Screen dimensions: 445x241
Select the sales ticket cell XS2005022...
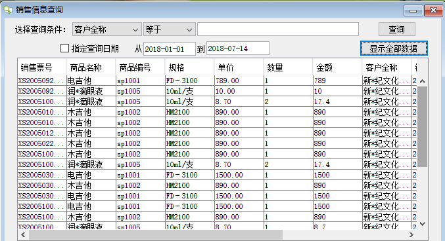click(41, 143)
